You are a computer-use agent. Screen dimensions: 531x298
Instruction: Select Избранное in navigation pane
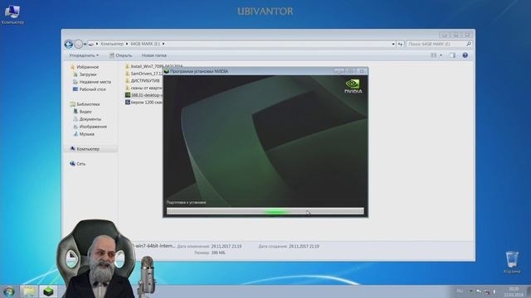pos(88,67)
